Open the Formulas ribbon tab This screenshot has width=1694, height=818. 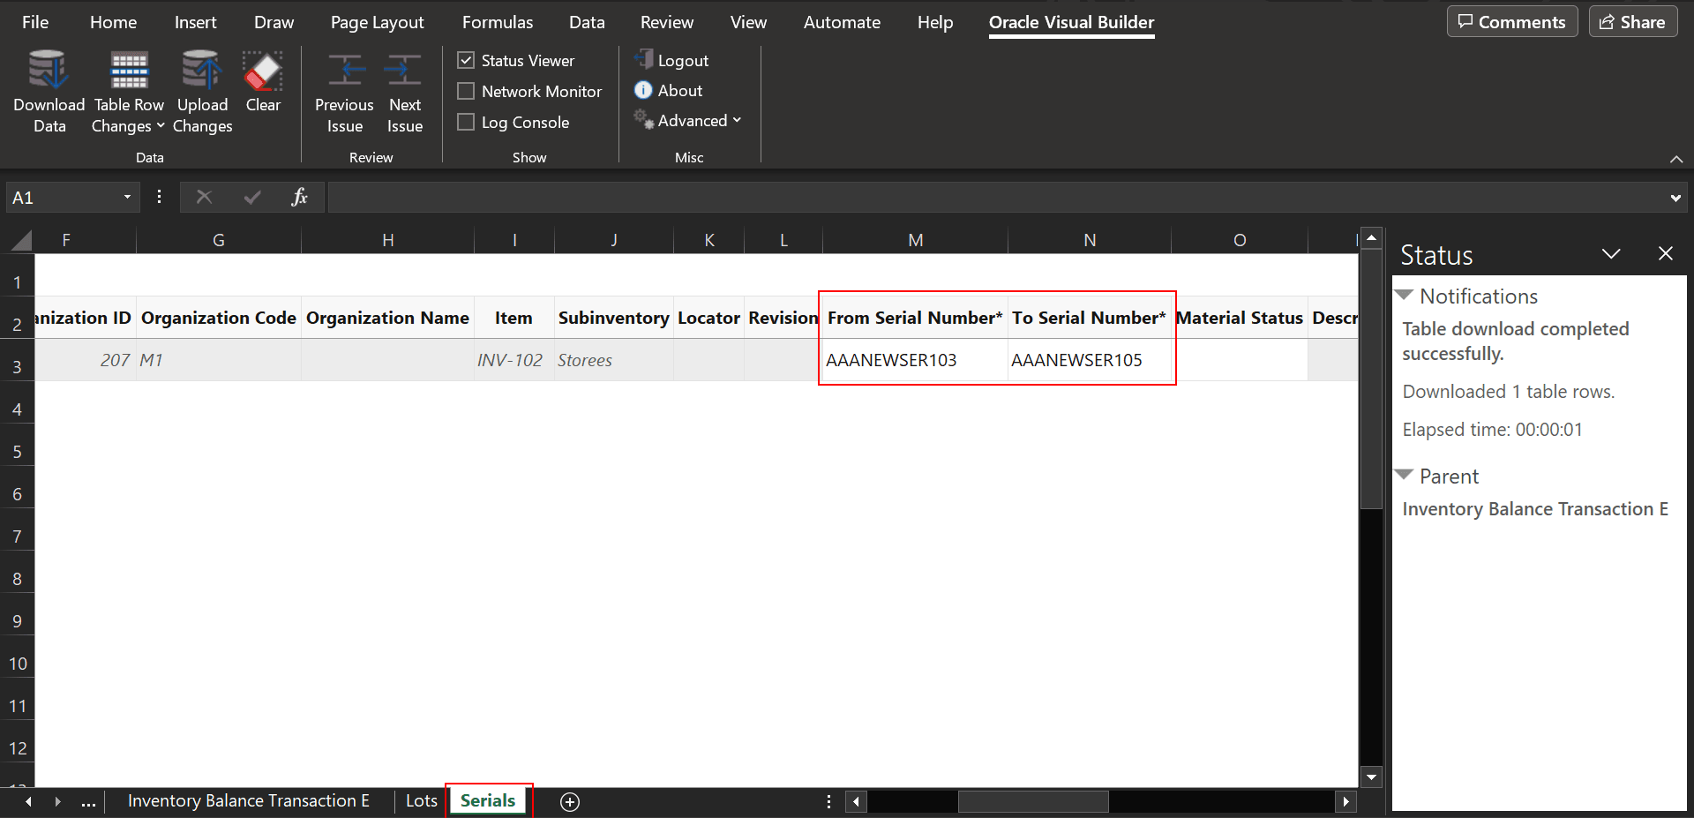pos(498,22)
